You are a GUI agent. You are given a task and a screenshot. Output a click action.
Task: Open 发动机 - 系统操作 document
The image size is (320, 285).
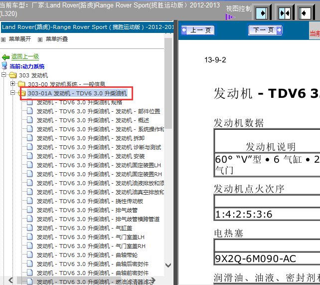[100, 129]
